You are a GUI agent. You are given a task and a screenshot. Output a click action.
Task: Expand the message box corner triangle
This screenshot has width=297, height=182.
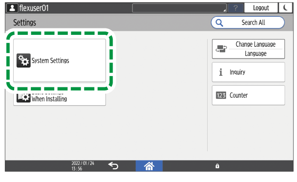click(x=224, y=10)
